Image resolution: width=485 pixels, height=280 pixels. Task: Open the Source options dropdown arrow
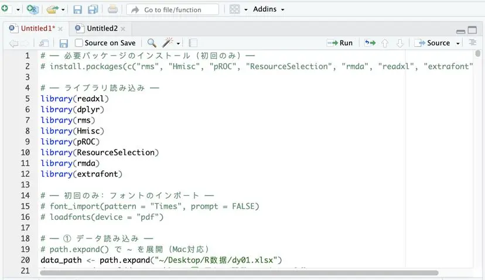tap(458, 43)
